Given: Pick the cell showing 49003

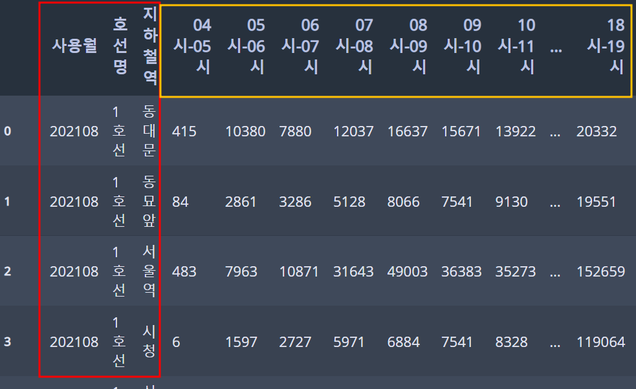Looking at the screenshot, I should click(407, 271).
